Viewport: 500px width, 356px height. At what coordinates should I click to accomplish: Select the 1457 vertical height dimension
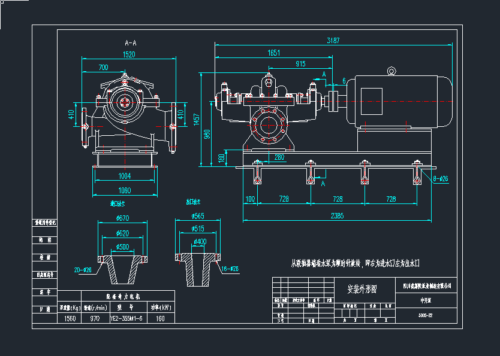197,119
